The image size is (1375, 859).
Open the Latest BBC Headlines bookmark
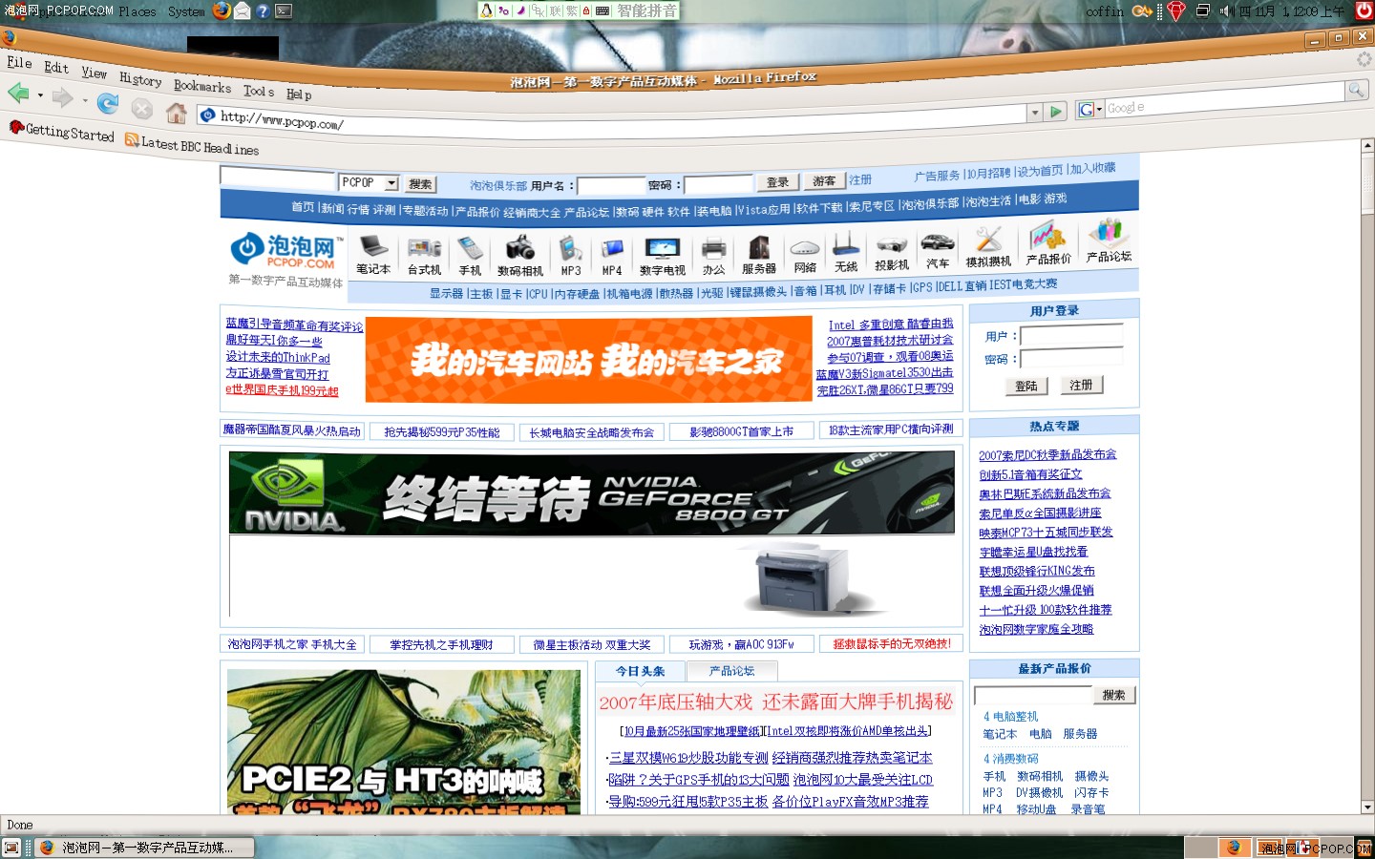pos(192,145)
